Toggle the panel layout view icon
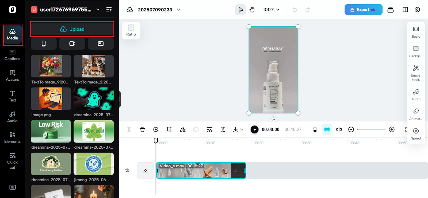This screenshot has height=198, width=428. click(405, 10)
